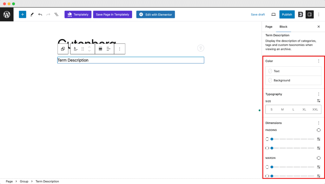Select the pencil Tools icon
This screenshot has width=325, height=184.
tap(32, 15)
